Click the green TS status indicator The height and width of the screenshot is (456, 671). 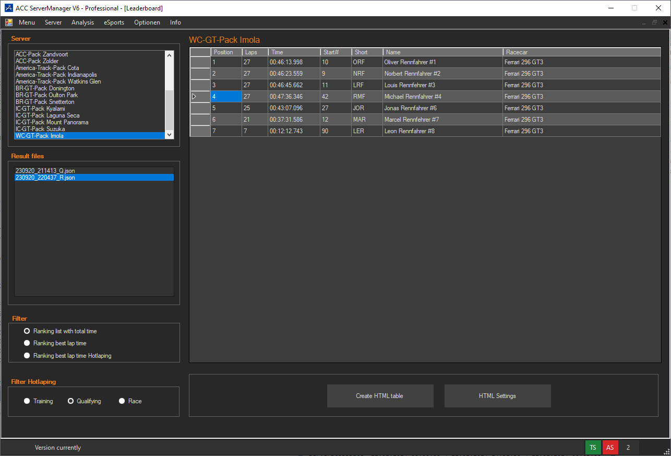593,448
